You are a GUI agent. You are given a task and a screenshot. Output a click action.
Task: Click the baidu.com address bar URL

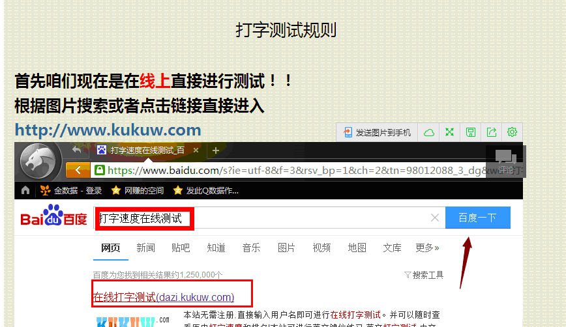point(296,170)
